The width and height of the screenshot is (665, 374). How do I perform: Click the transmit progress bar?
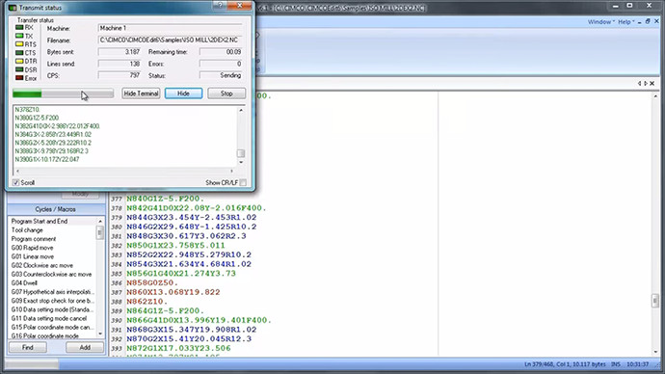pos(63,93)
